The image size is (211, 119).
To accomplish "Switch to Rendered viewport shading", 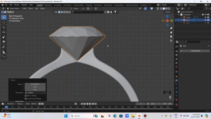I will point(169,9).
